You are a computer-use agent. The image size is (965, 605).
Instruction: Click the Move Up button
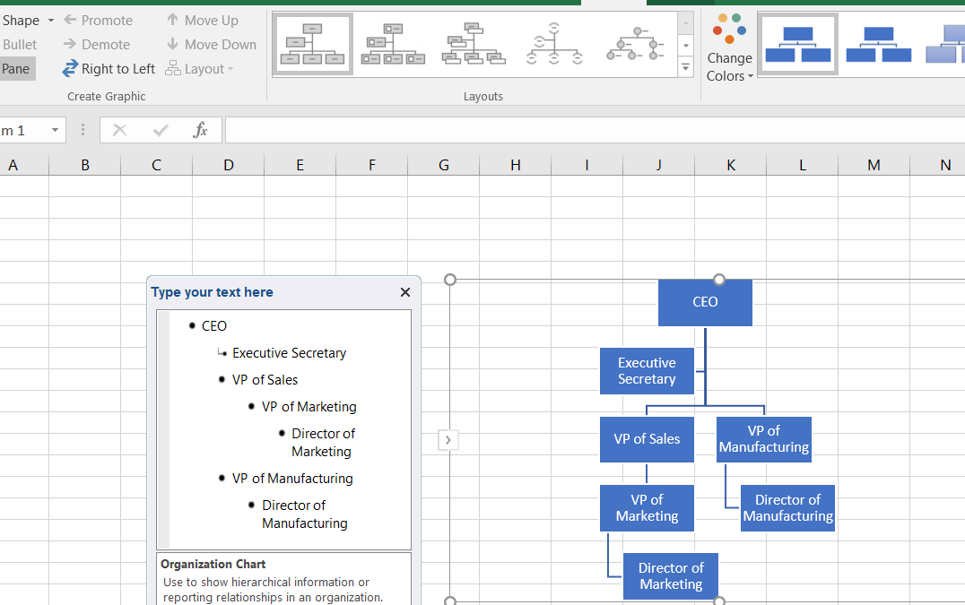click(x=203, y=21)
